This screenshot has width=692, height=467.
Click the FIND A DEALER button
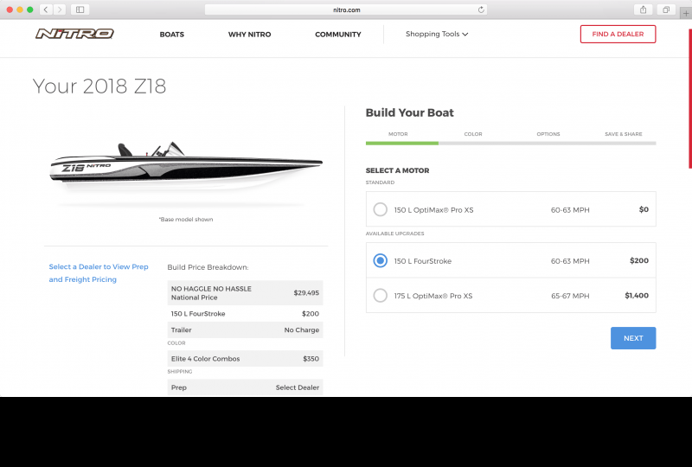pyautogui.click(x=618, y=34)
